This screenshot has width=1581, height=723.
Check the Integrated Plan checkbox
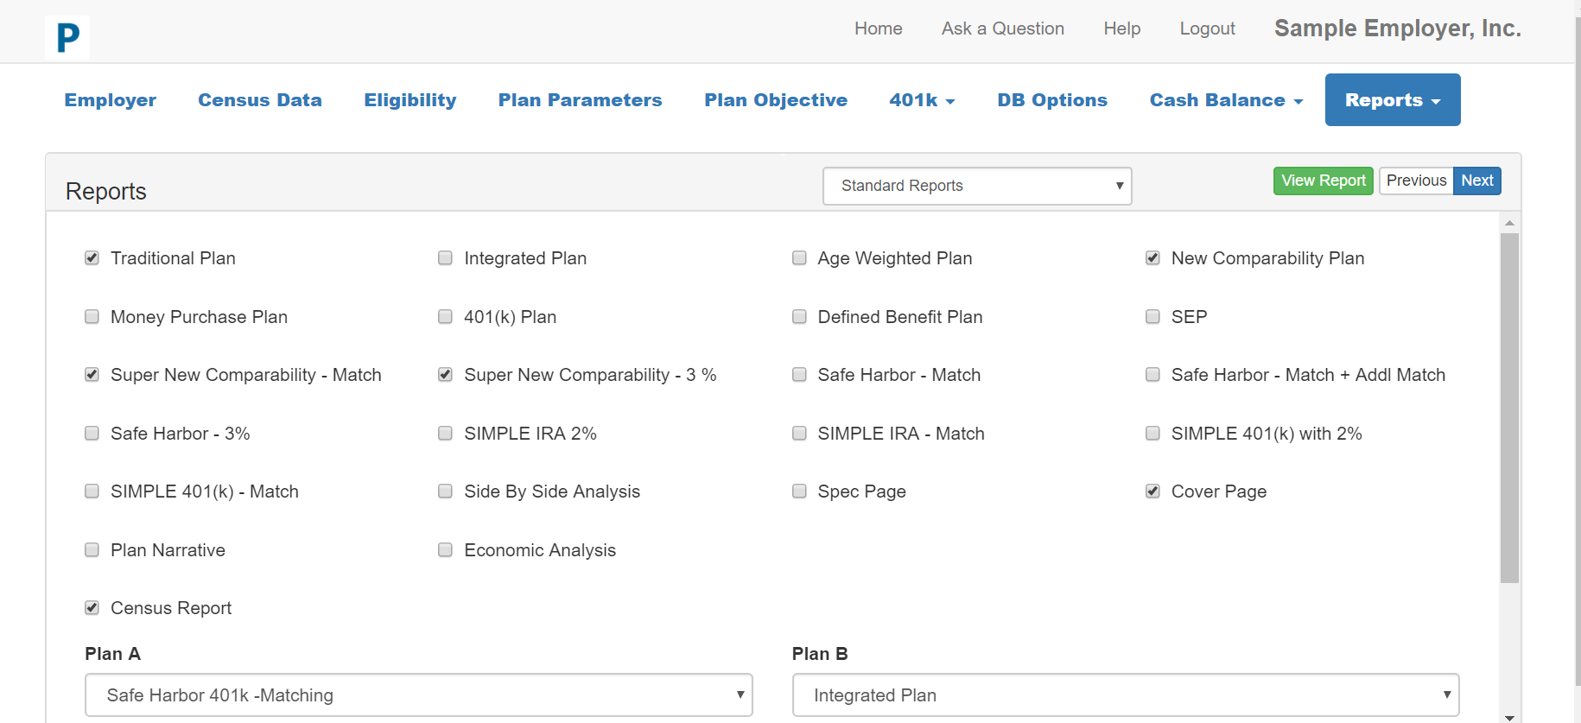pos(446,258)
